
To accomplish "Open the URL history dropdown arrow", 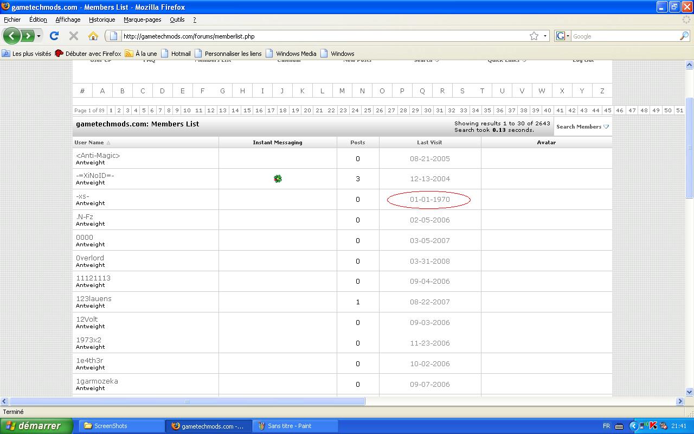I will pos(545,36).
